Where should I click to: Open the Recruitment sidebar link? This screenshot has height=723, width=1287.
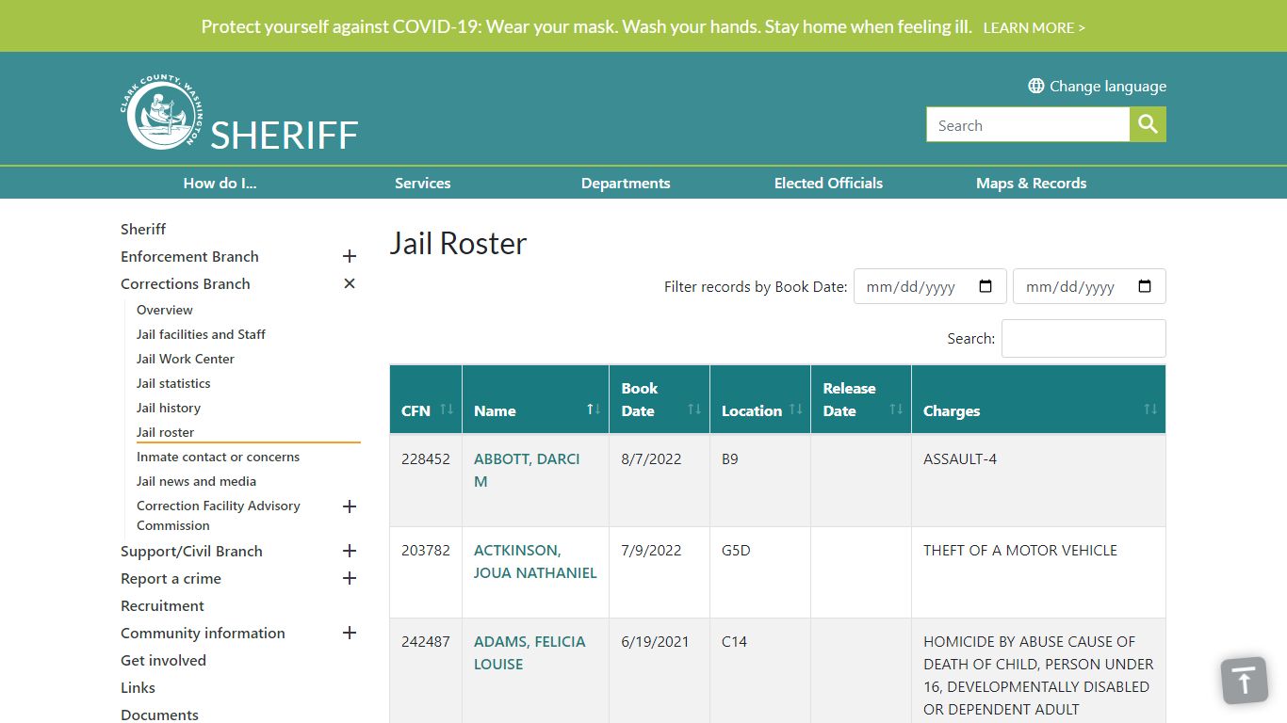pyautogui.click(x=162, y=605)
